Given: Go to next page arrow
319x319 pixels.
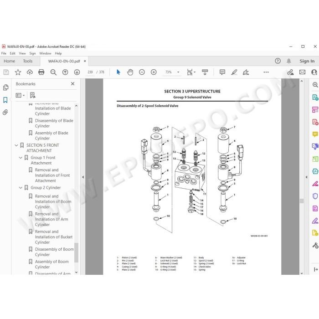Looking at the screenshot, I should coord(77,72).
